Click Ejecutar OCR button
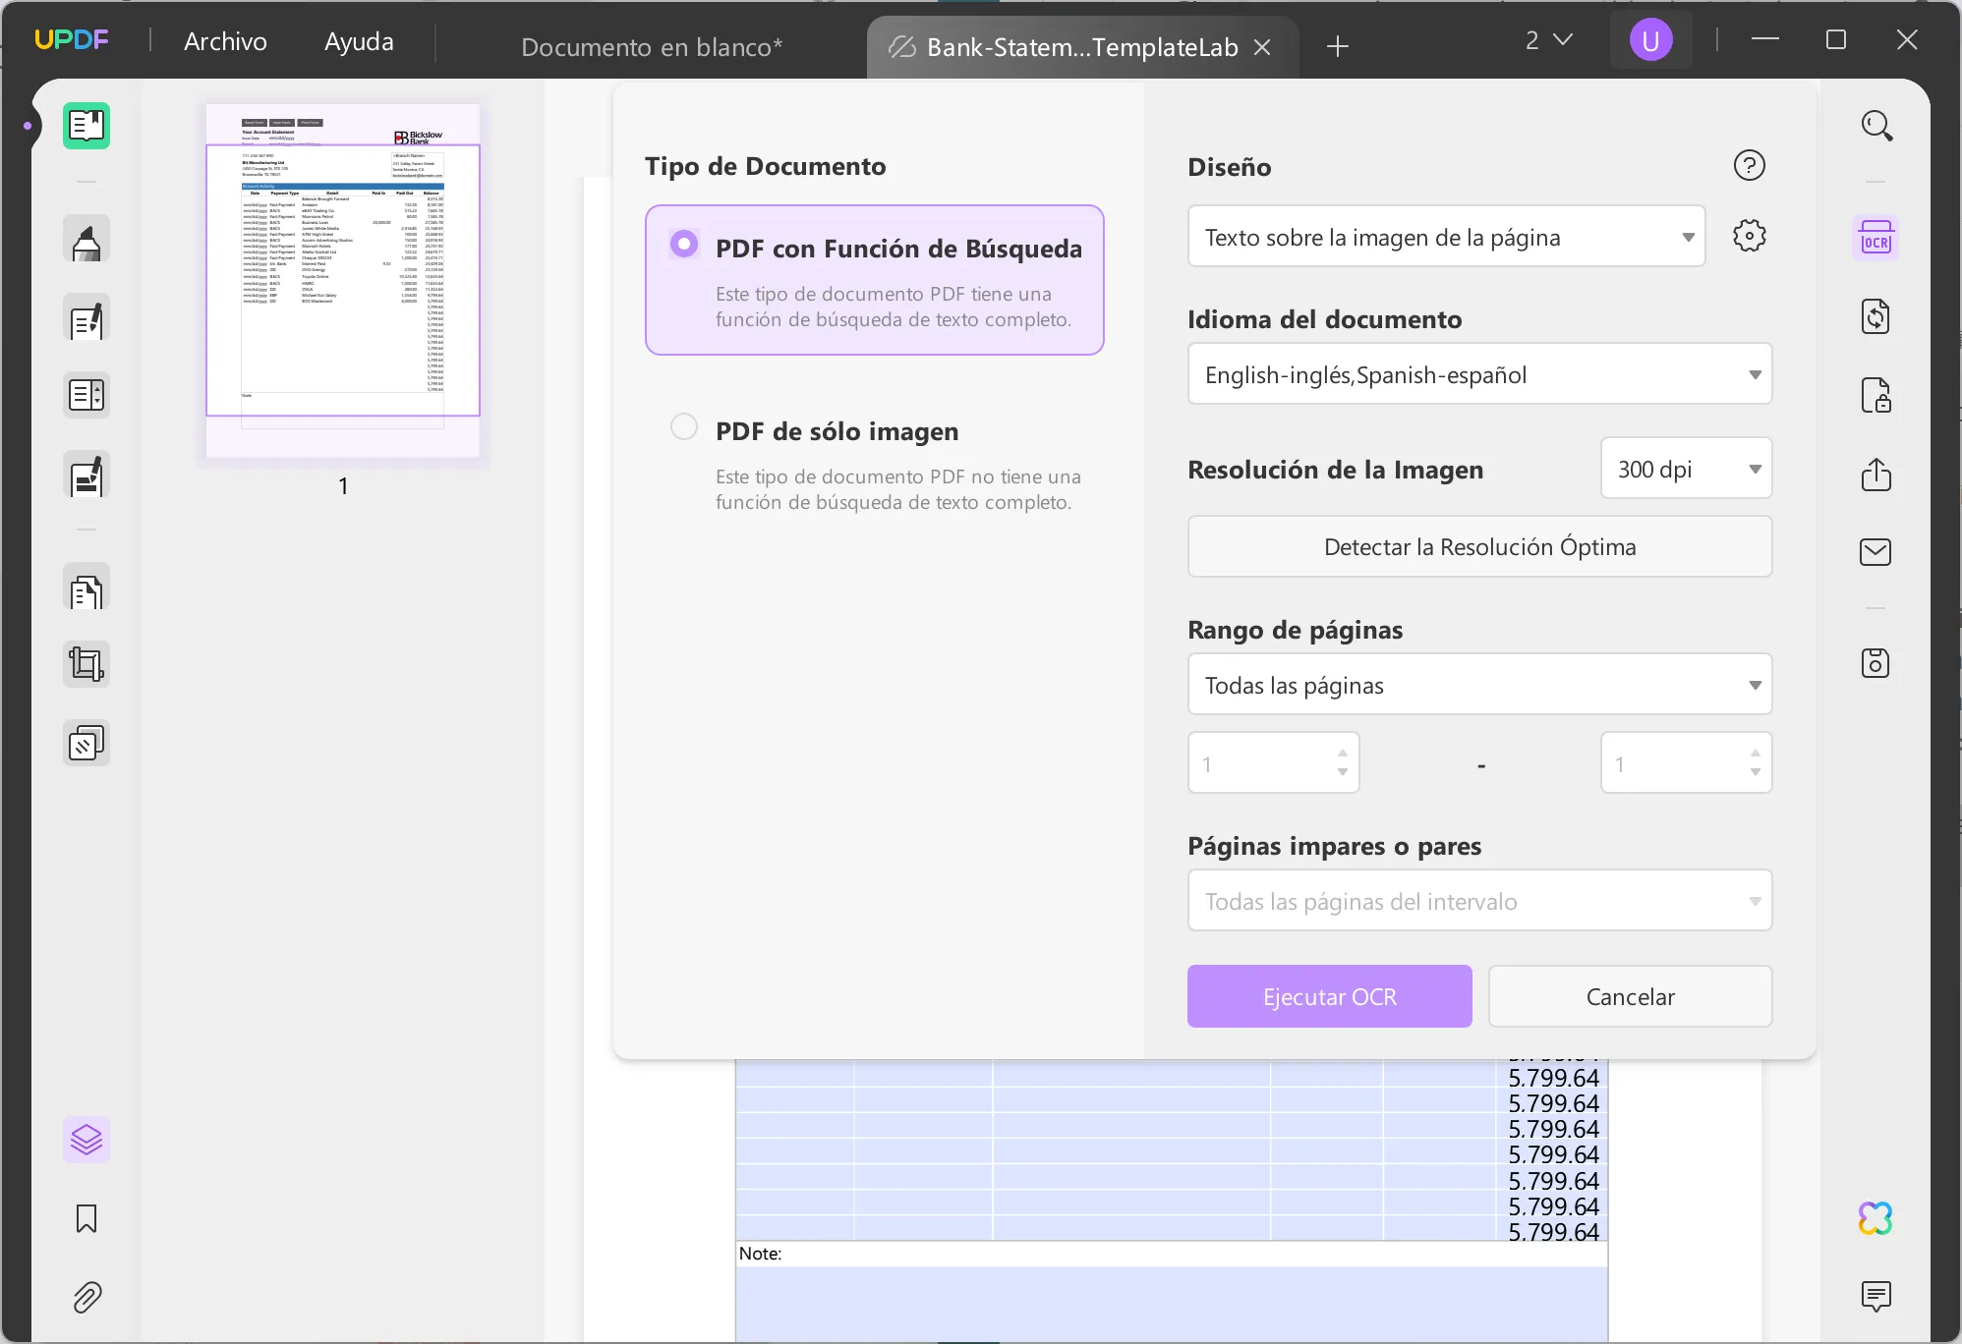 coord(1329,996)
